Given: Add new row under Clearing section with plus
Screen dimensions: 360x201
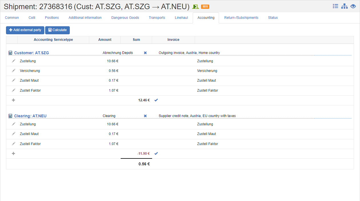Looking at the screenshot, I should (13, 154).
